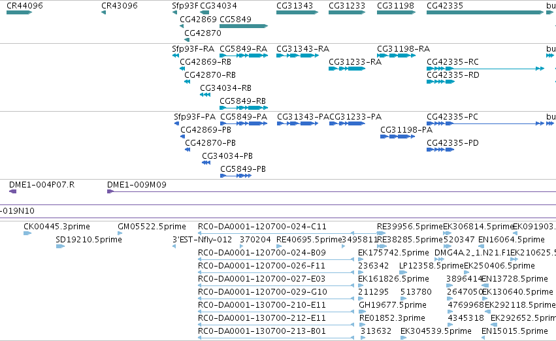Select the CR44096 gene feature
This screenshot has height=341, width=556.
19,12
